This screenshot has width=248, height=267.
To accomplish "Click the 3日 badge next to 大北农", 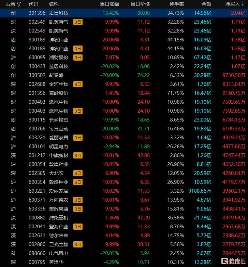I will [78, 173].
